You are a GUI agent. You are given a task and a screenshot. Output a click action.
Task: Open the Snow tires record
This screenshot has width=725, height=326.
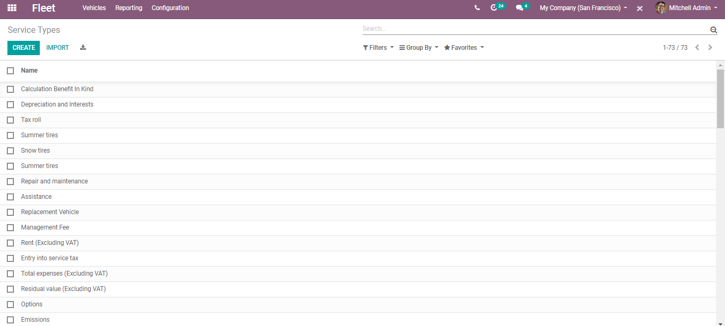click(36, 151)
